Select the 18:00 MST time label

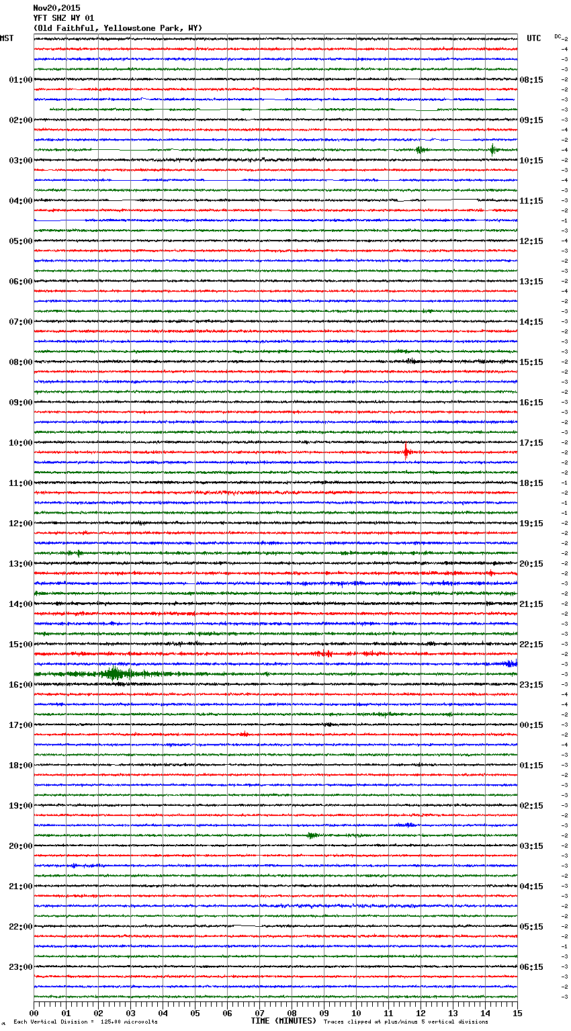point(21,766)
